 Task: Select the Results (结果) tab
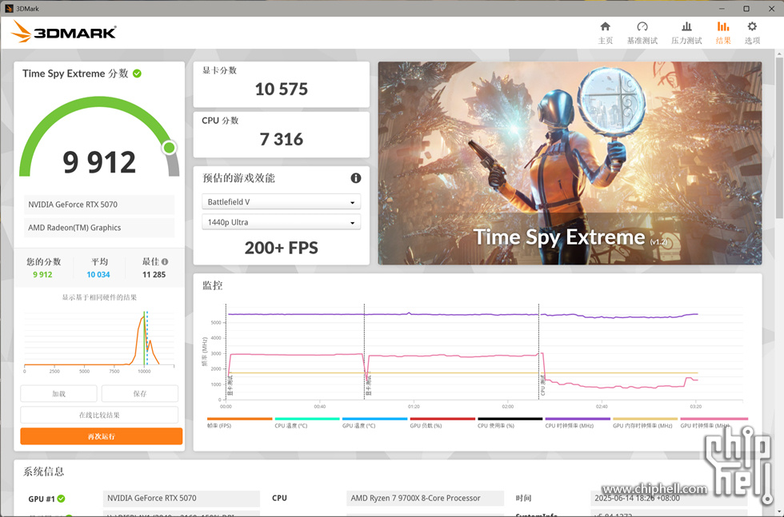(x=723, y=33)
